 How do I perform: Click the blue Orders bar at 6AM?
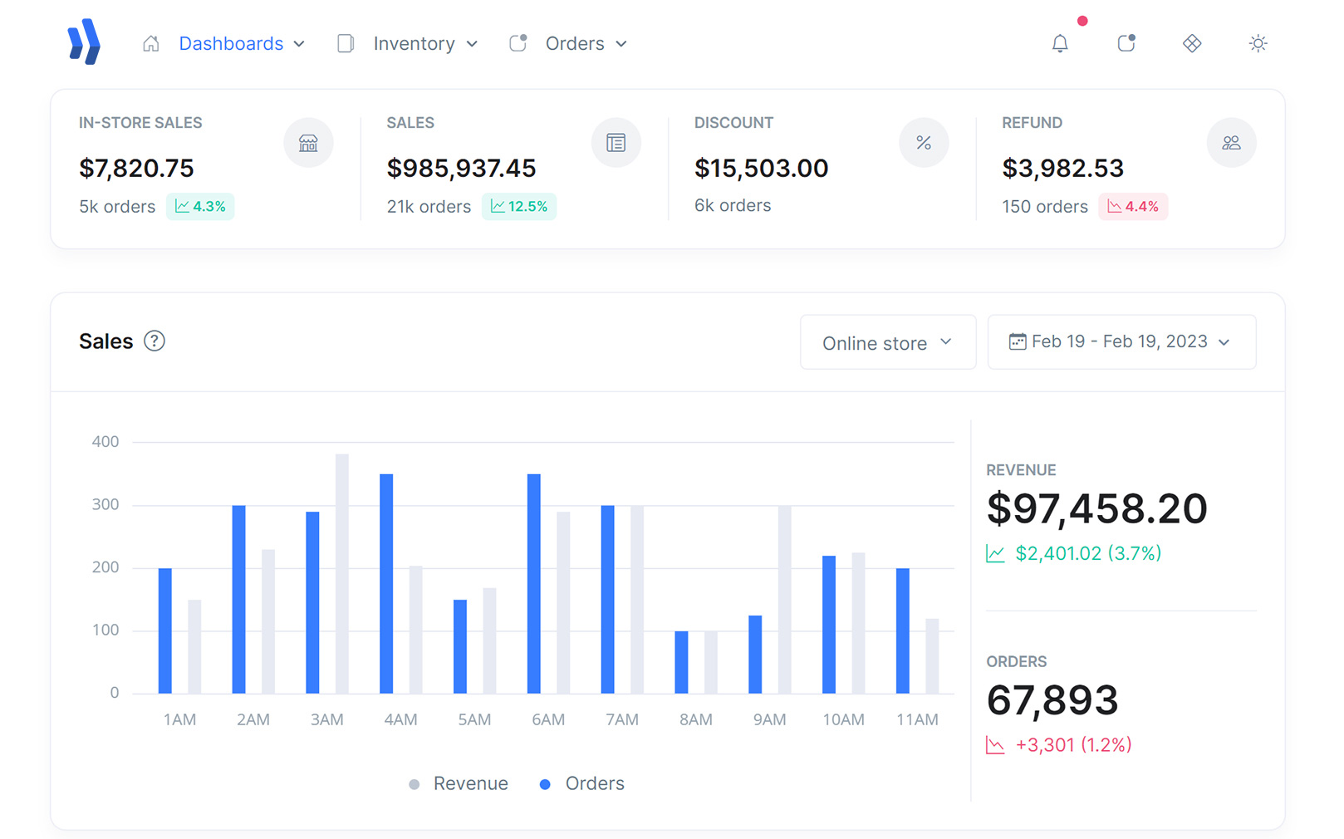pos(534,583)
